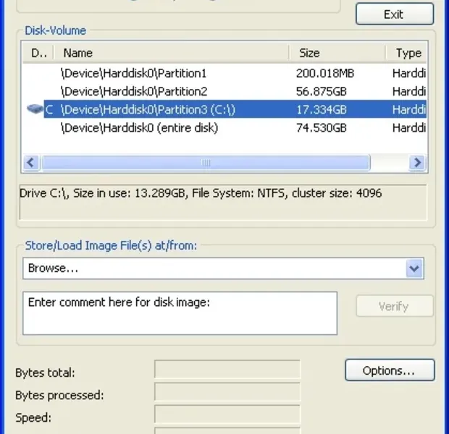Click the Exit button
Image resolution: width=449 pixels, height=434 pixels.
[x=395, y=14]
